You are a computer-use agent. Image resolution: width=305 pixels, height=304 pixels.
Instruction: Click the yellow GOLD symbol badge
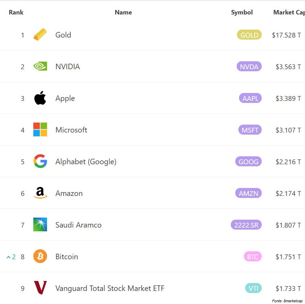pyautogui.click(x=249, y=35)
